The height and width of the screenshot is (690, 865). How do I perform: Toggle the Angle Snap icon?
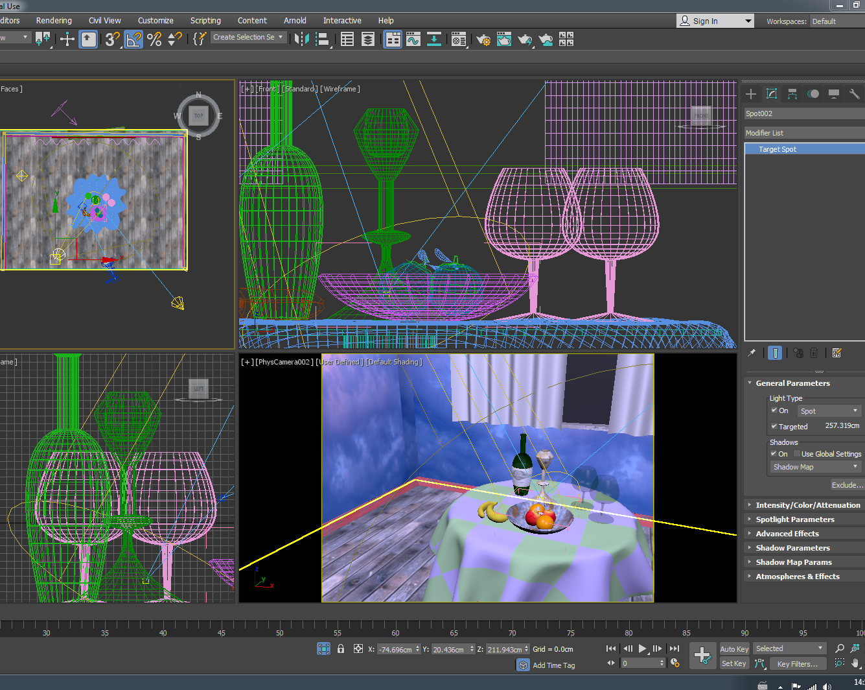pos(133,40)
